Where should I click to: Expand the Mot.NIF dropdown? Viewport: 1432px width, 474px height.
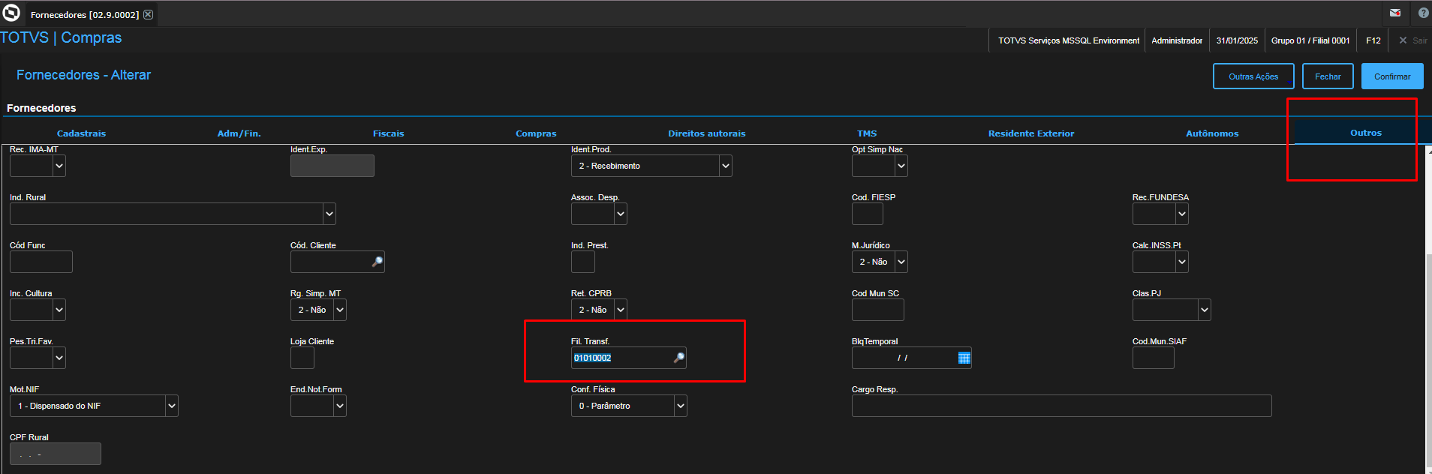[172, 406]
